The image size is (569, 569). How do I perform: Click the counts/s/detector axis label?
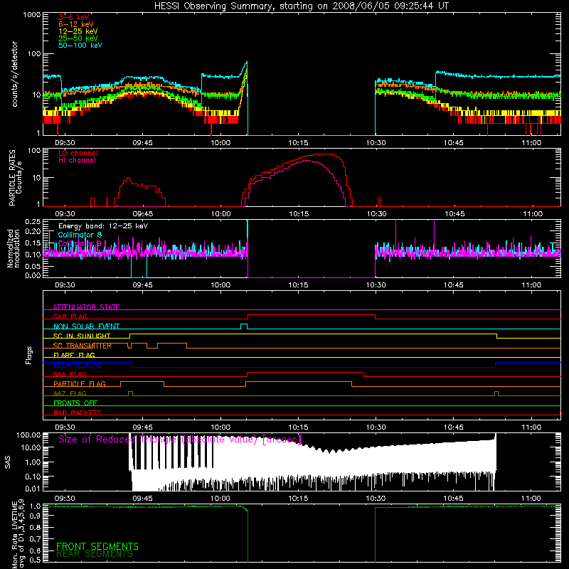[15, 74]
